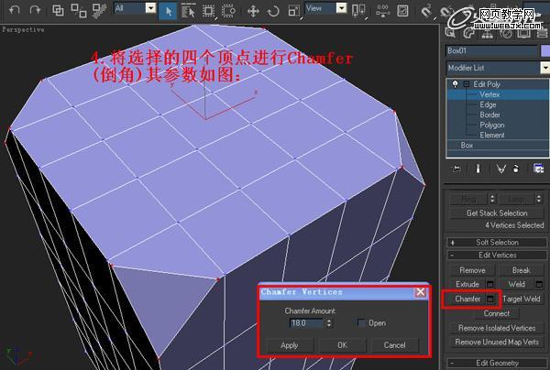Toggle the 3D Snaps magnet icon
Screen dimensions: 550x370
tap(426, 11)
